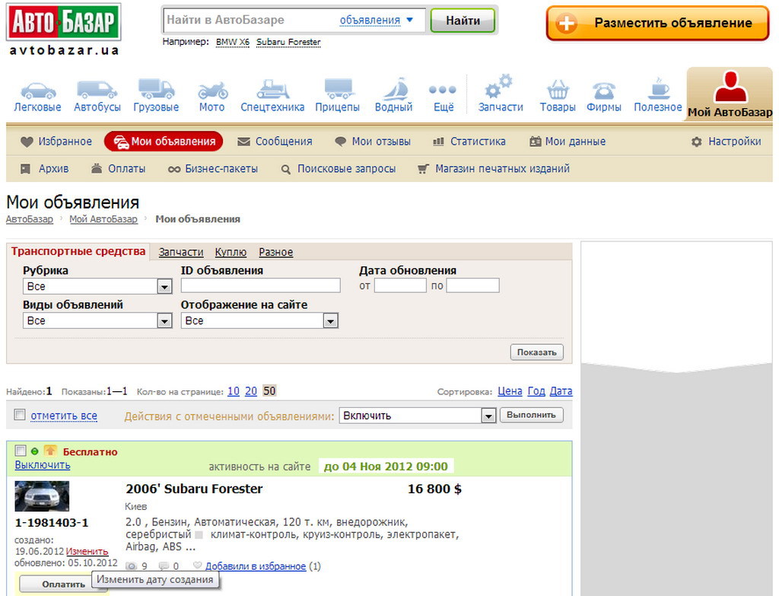Click the Показать filter button
This screenshot has height=596, width=779.
(537, 352)
